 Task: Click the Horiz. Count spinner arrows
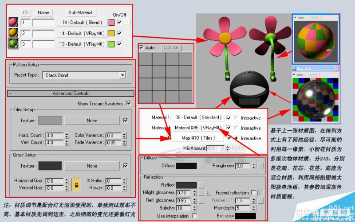click(67, 136)
